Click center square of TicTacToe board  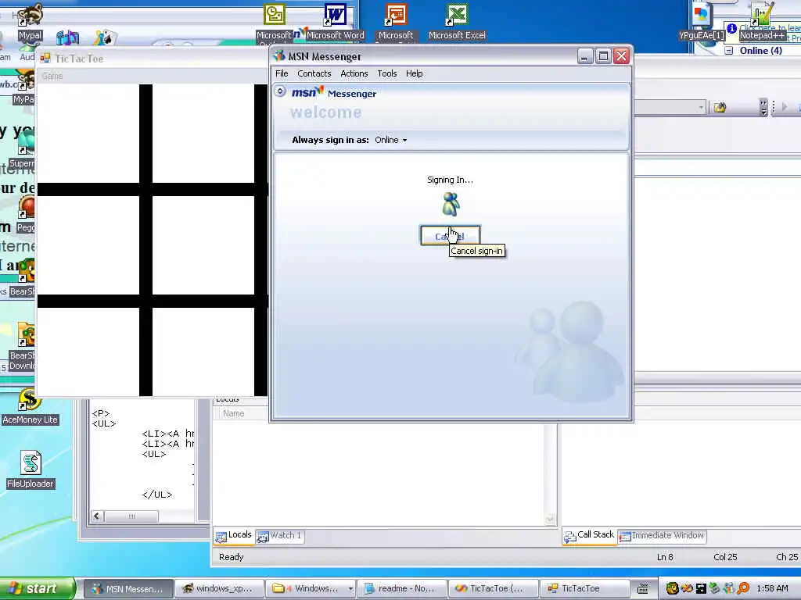[203, 245]
